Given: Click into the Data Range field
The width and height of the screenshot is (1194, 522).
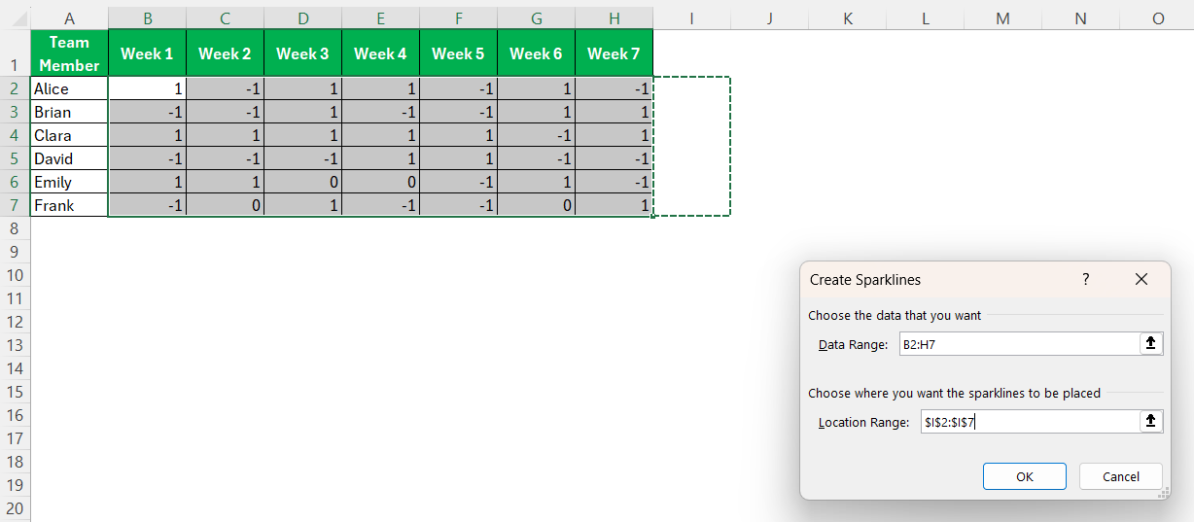Looking at the screenshot, I should (1019, 343).
